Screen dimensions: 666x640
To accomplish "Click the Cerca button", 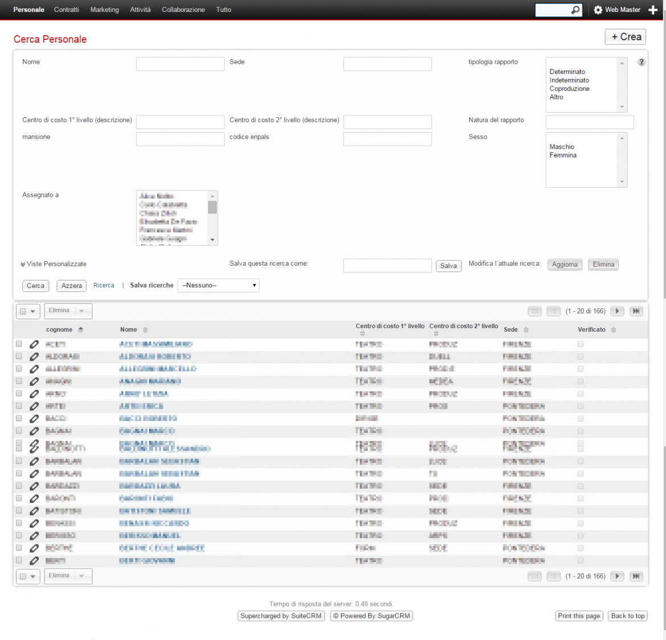I will [36, 286].
